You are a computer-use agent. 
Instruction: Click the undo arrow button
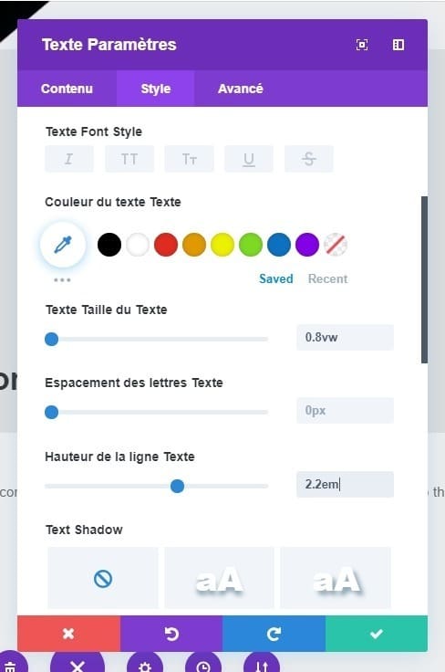[171, 634]
